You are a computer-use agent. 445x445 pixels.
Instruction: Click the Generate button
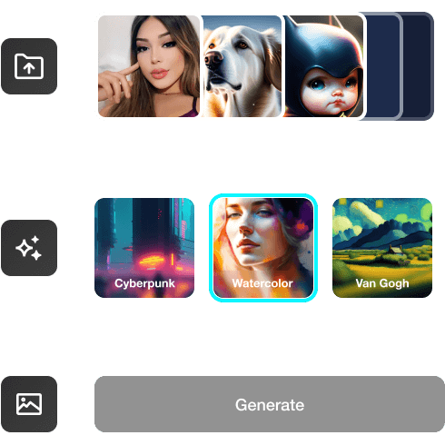click(x=270, y=404)
